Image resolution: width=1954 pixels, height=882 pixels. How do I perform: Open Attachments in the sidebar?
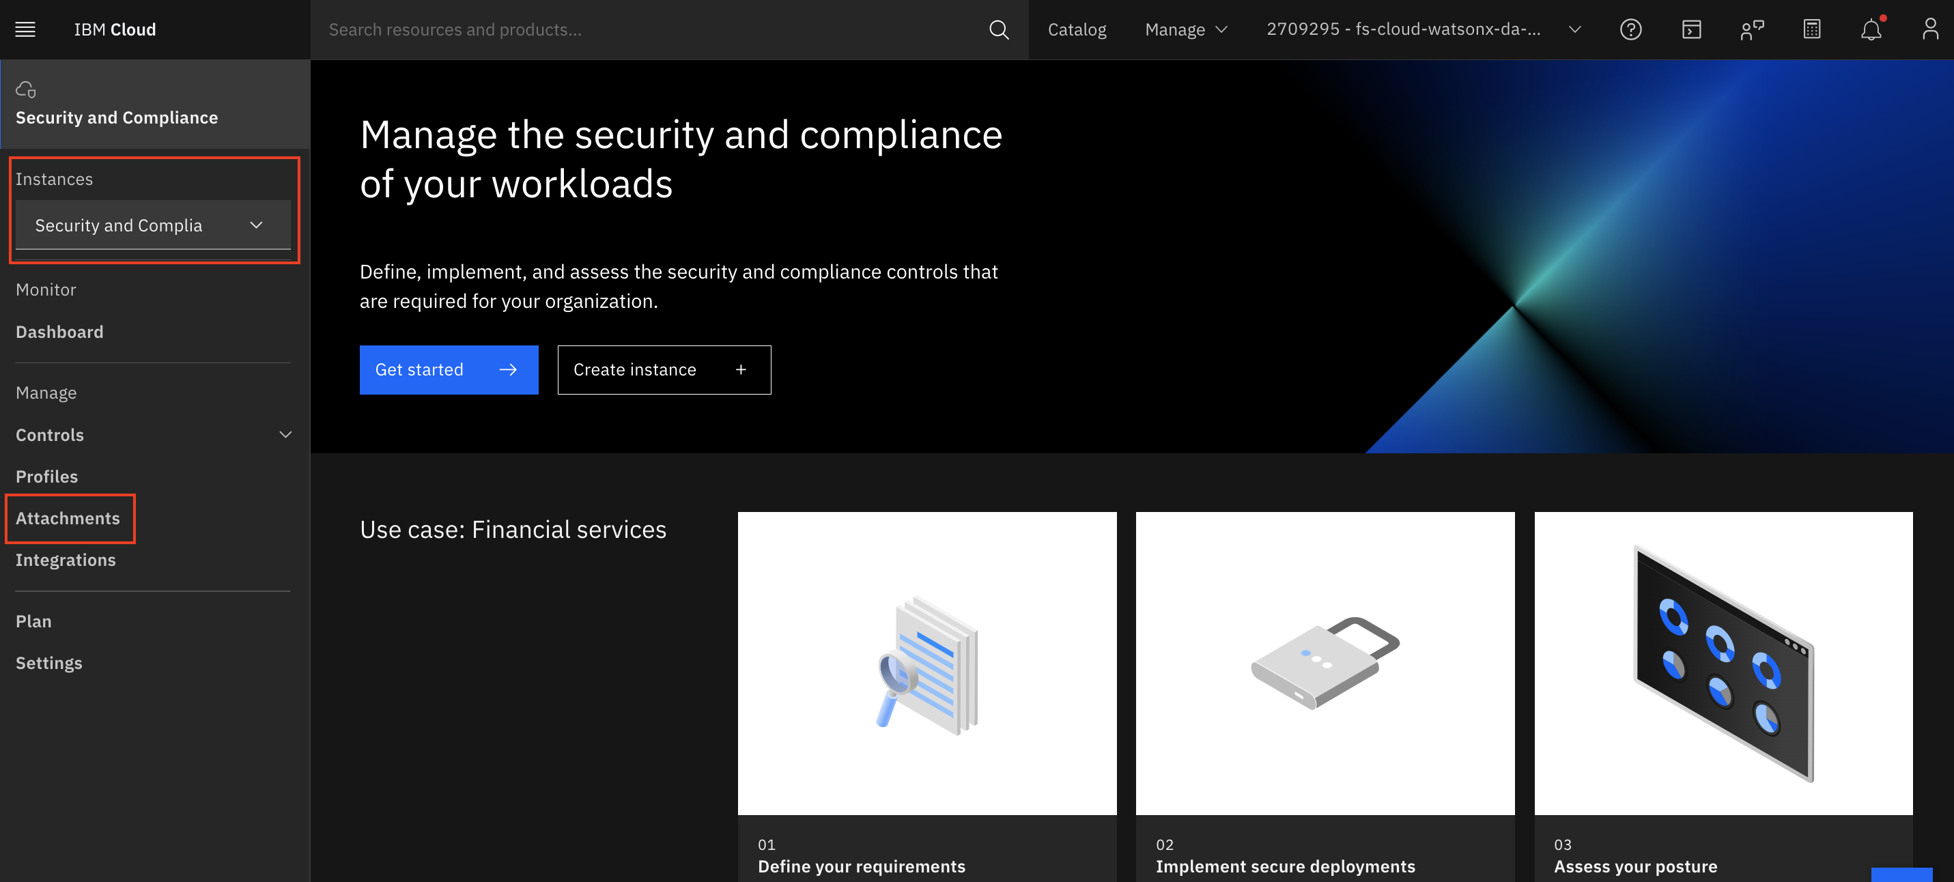tap(68, 518)
